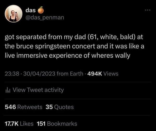
Task: Open the author's profile picture
Action: click(14, 14)
